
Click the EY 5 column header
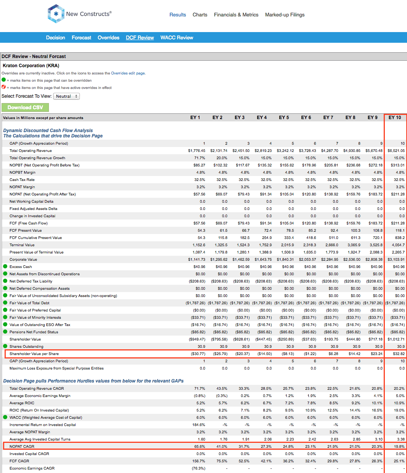click(x=284, y=118)
